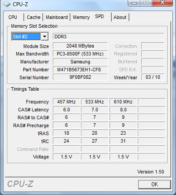Click tRC value 31
Image resolution: width=176 pixels, height=195 pixels.
pos(123,141)
